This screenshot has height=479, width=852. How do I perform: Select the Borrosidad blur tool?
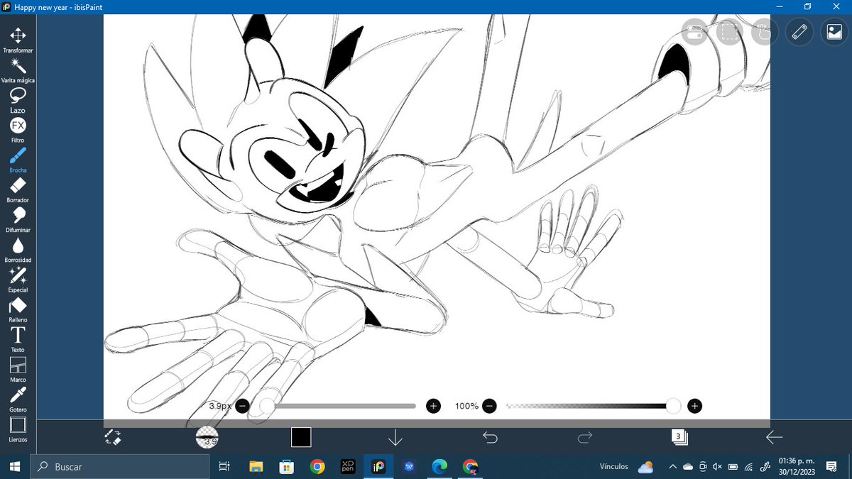coord(18,249)
